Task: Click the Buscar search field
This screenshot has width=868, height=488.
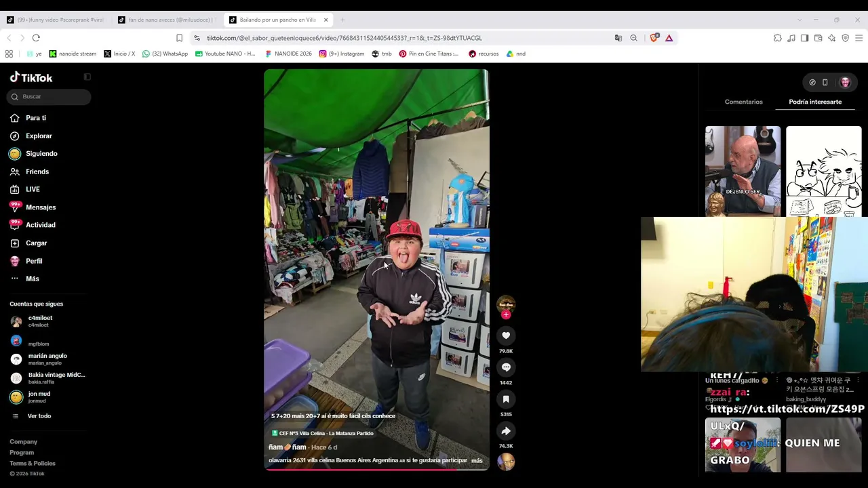Action: (49, 97)
